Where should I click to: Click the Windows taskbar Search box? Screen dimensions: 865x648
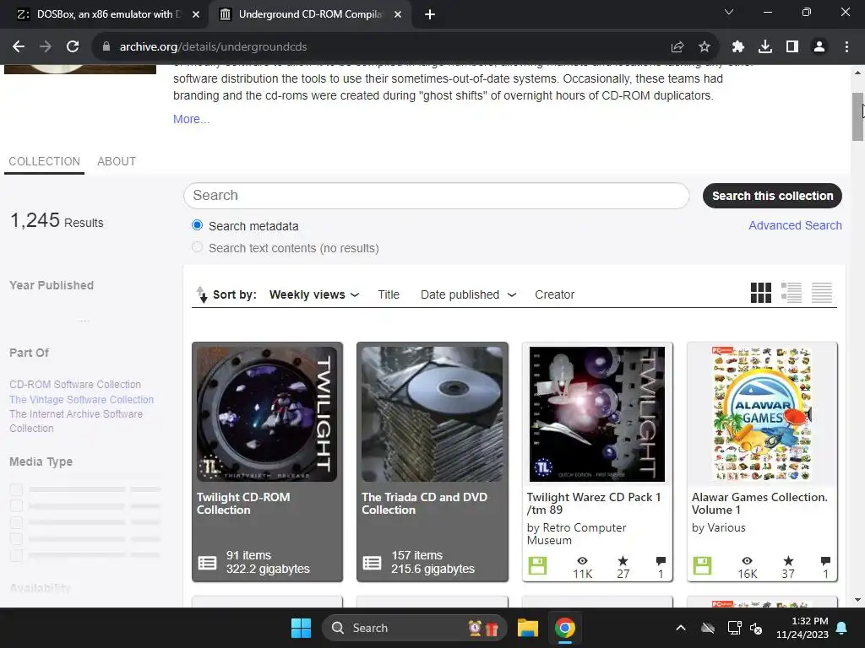(x=414, y=628)
